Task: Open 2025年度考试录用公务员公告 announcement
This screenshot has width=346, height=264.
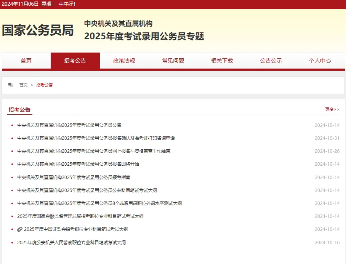Action: (69, 125)
